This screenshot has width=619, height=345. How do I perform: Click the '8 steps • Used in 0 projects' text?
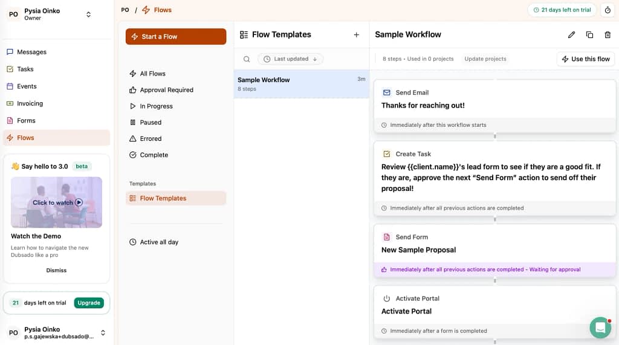(x=418, y=59)
